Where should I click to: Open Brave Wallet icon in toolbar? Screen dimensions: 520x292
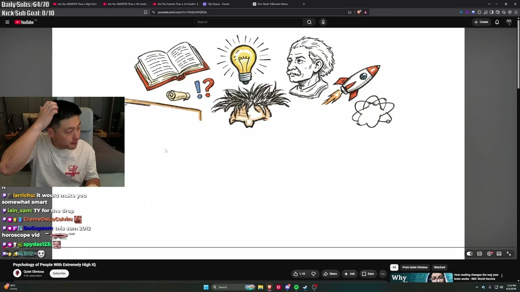498,12
